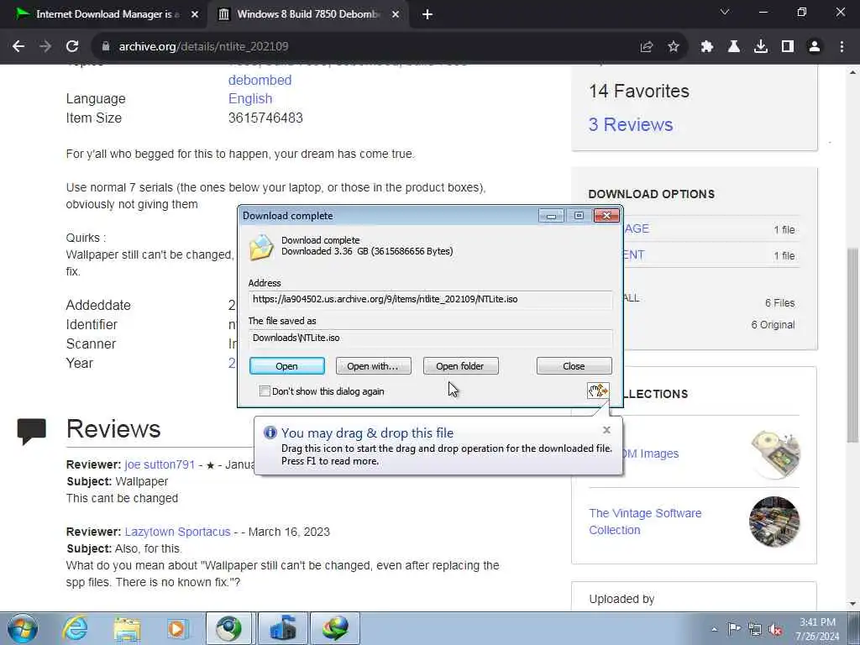Click the muted volume tray icon
860x645 pixels.
[775, 629]
